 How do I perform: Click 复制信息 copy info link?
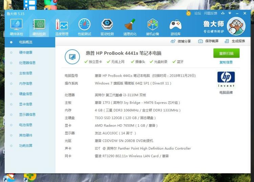226,62
